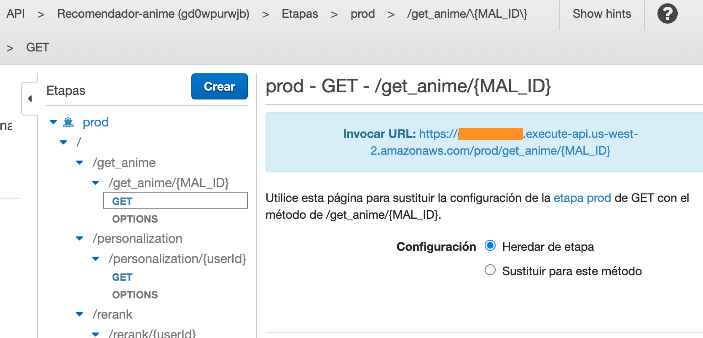Collapse the root slash resource node
This screenshot has width=703, height=338.
[64, 142]
